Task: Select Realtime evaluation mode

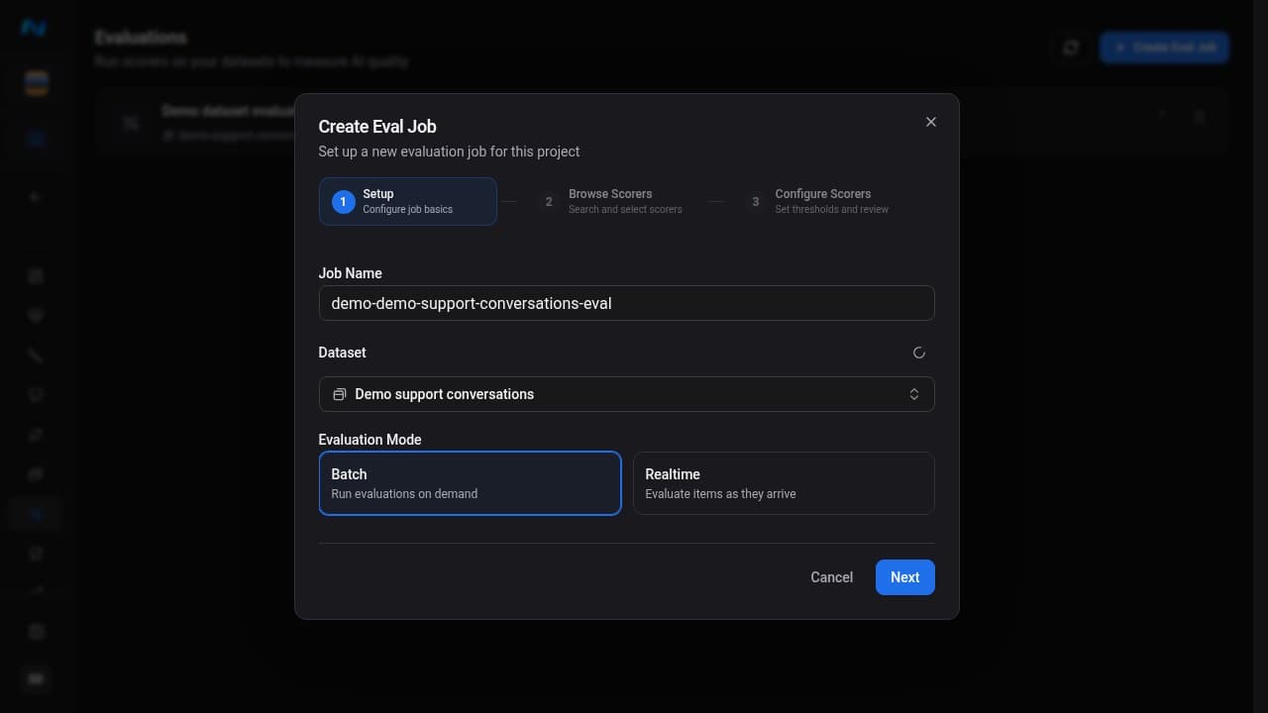Action: click(784, 483)
